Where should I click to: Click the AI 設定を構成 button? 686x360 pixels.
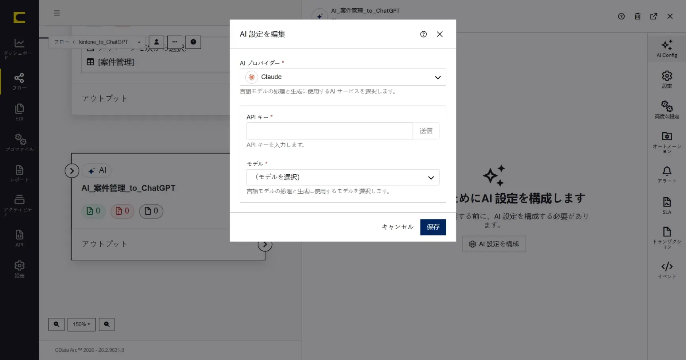pos(494,244)
